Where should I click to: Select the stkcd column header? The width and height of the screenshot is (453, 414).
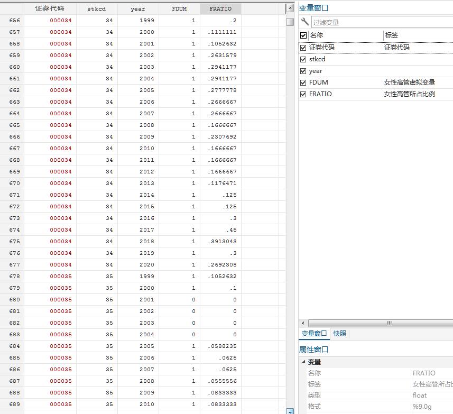click(97, 8)
